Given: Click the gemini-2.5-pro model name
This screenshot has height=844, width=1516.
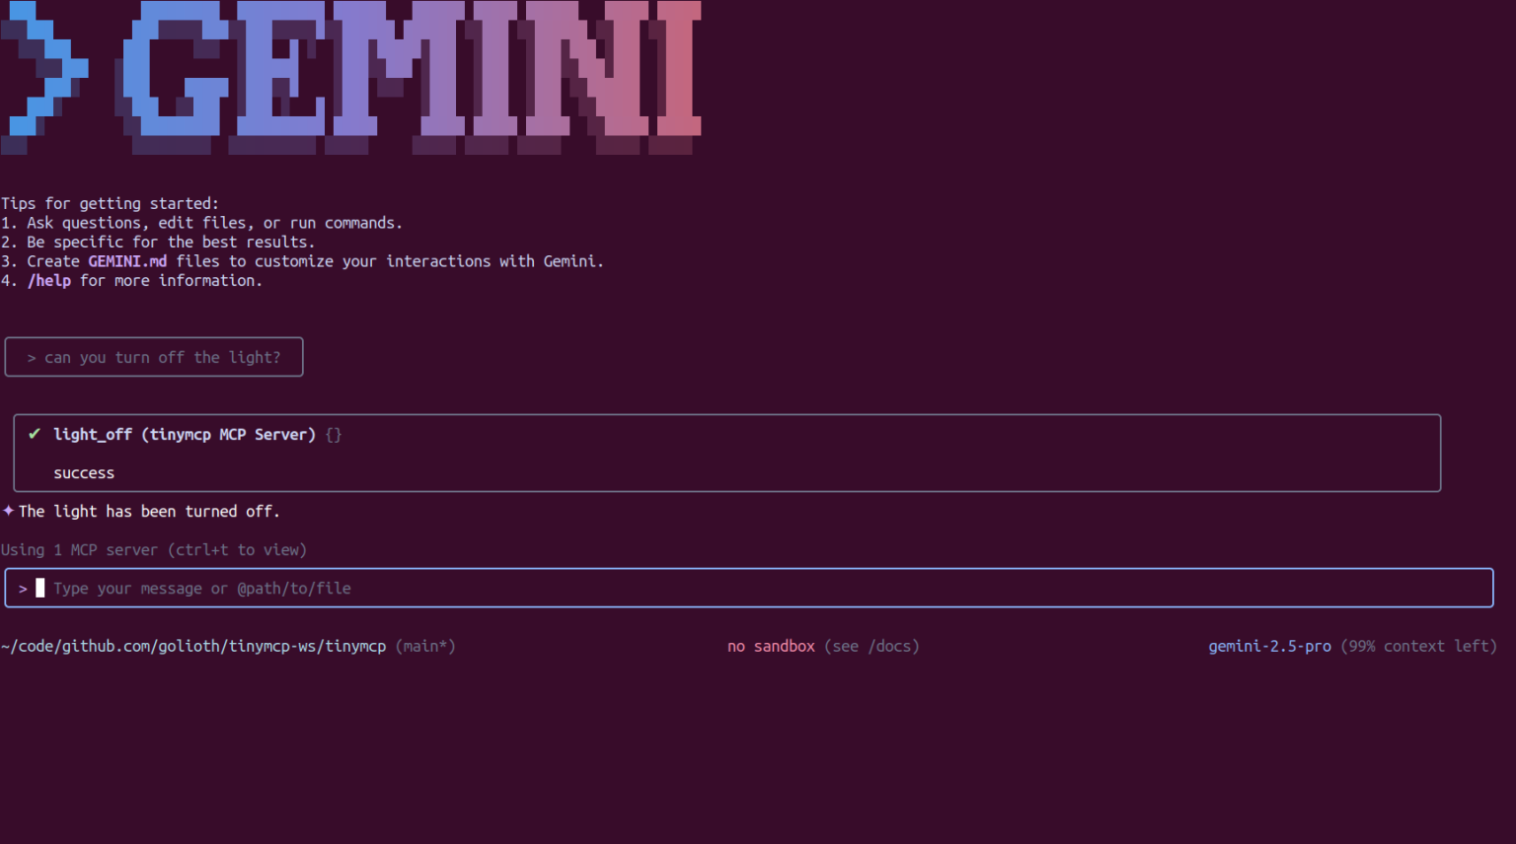Looking at the screenshot, I should [x=1269, y=647].
